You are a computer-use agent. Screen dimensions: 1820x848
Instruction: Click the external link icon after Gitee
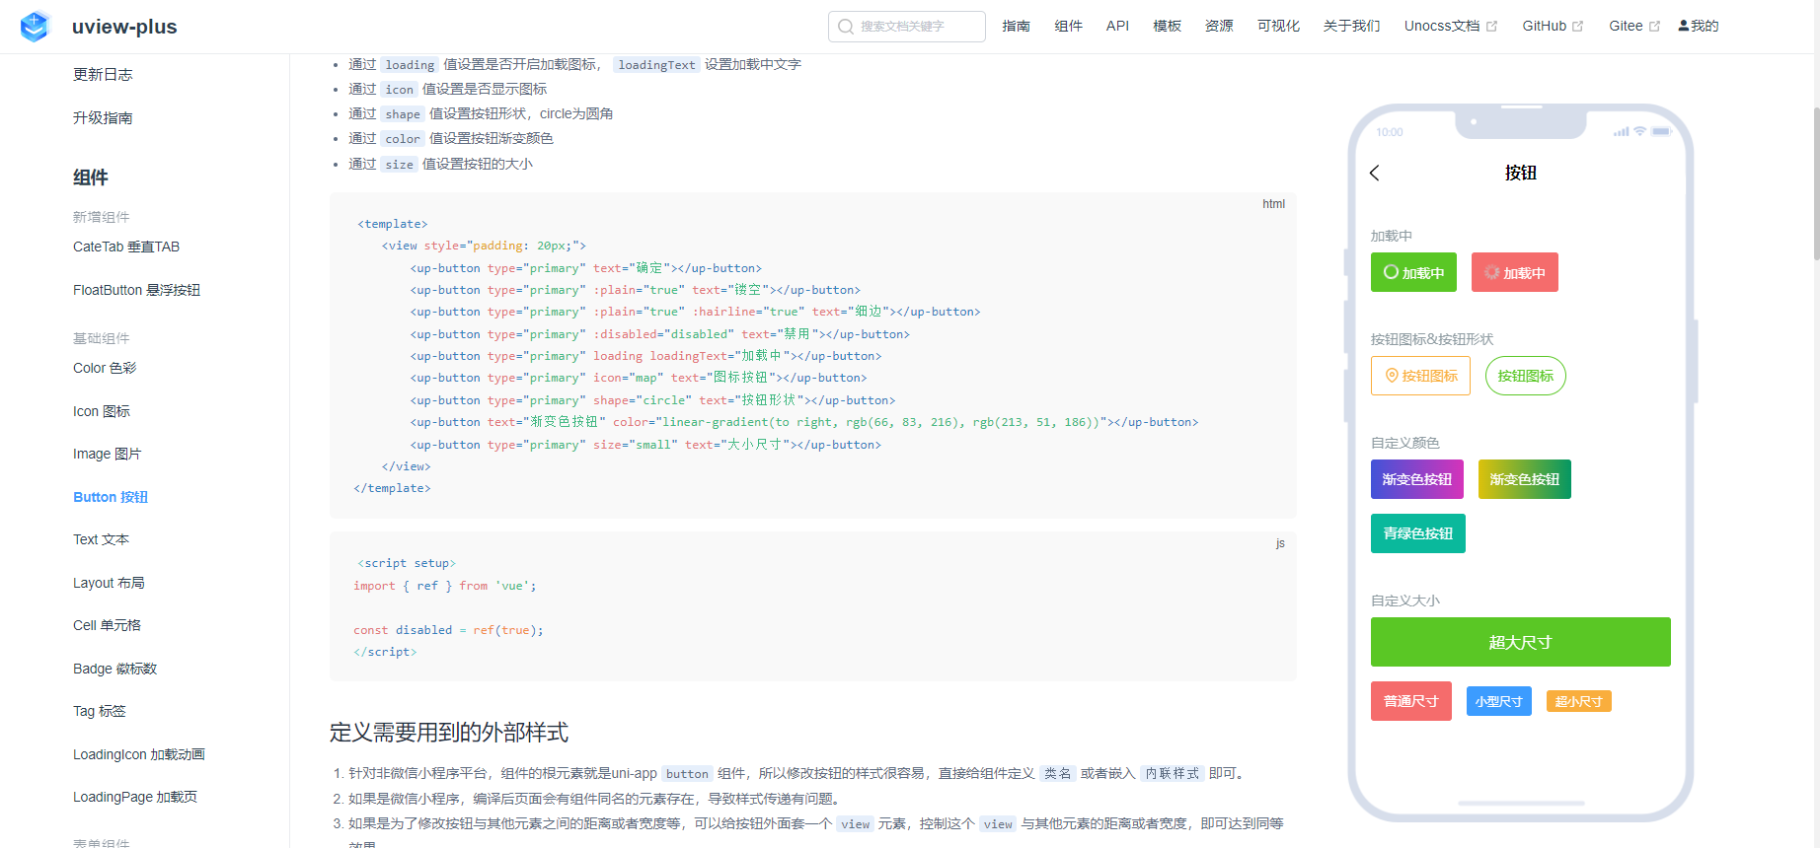point(1654,27)
